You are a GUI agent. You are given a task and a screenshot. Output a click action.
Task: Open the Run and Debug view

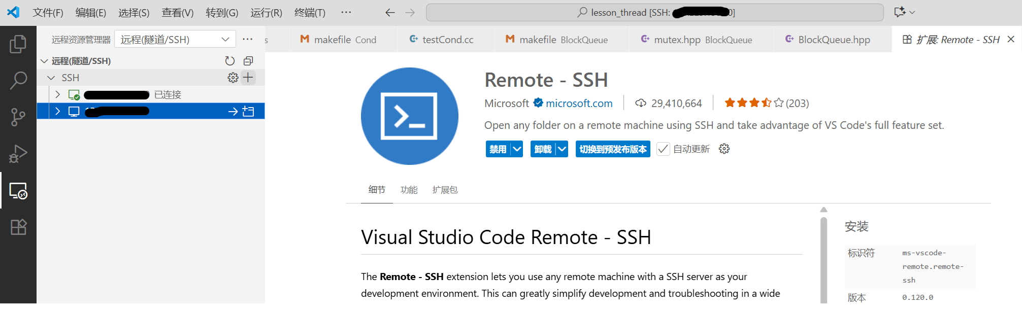18,154
